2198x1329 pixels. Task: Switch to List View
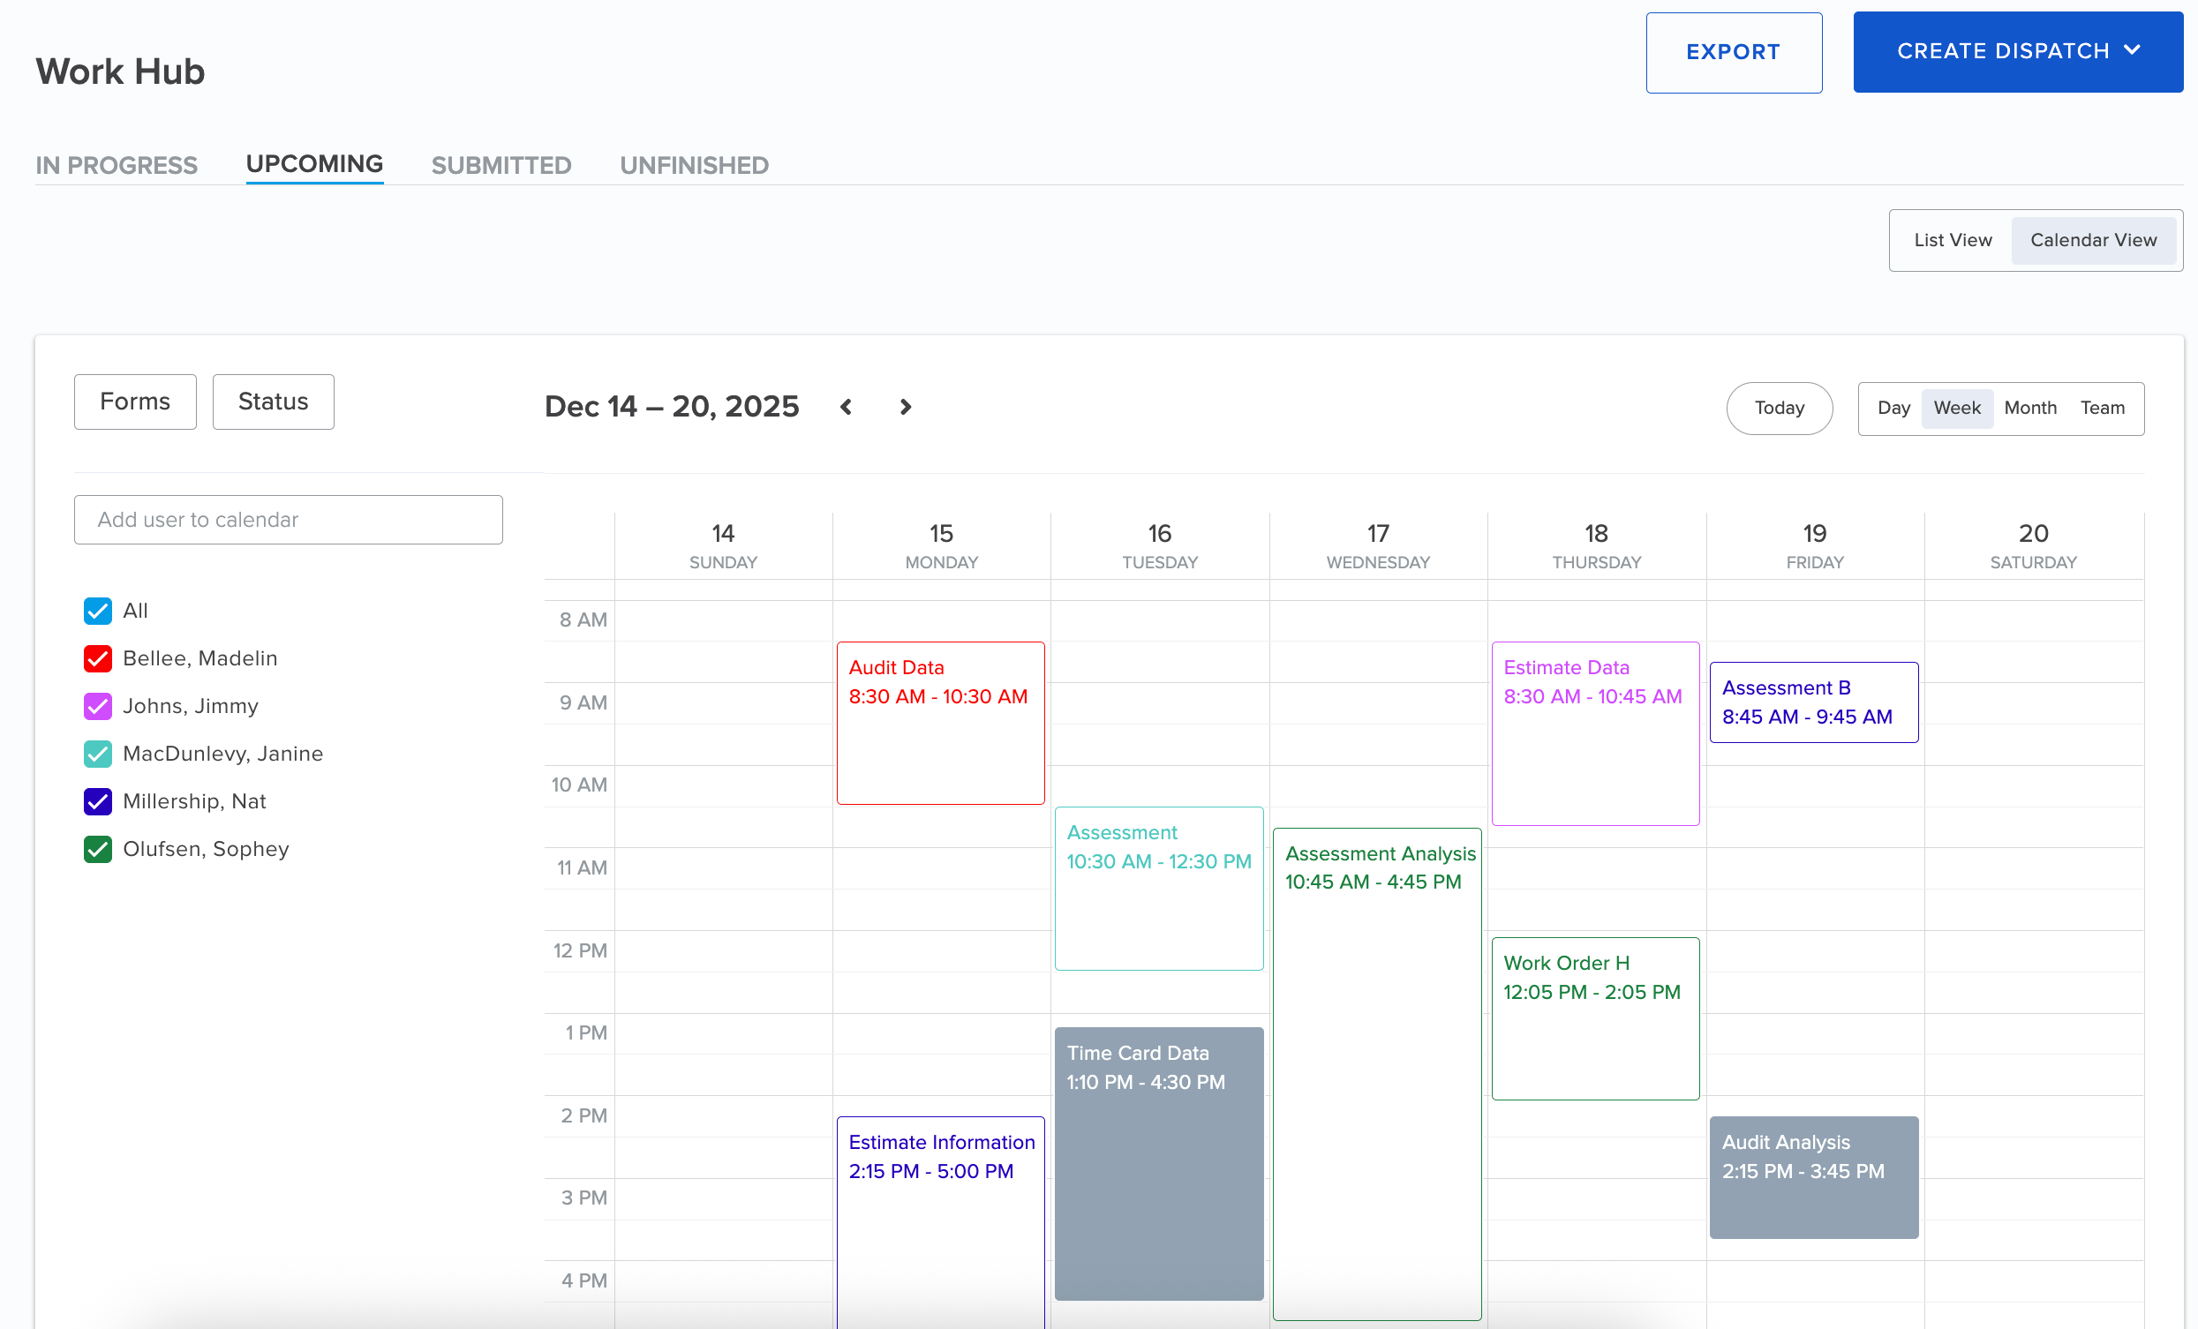1953,240
